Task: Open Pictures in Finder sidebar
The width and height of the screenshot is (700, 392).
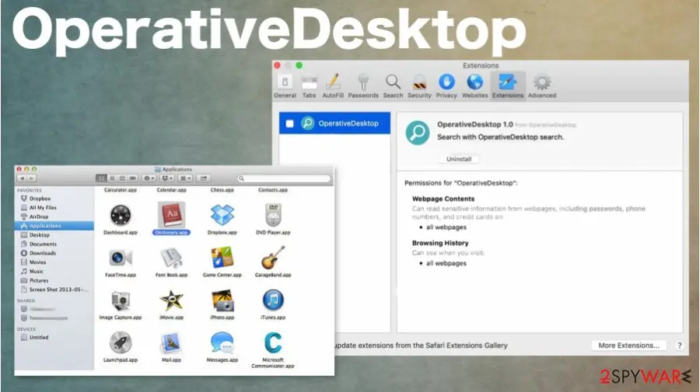Action: coord(38,281)
